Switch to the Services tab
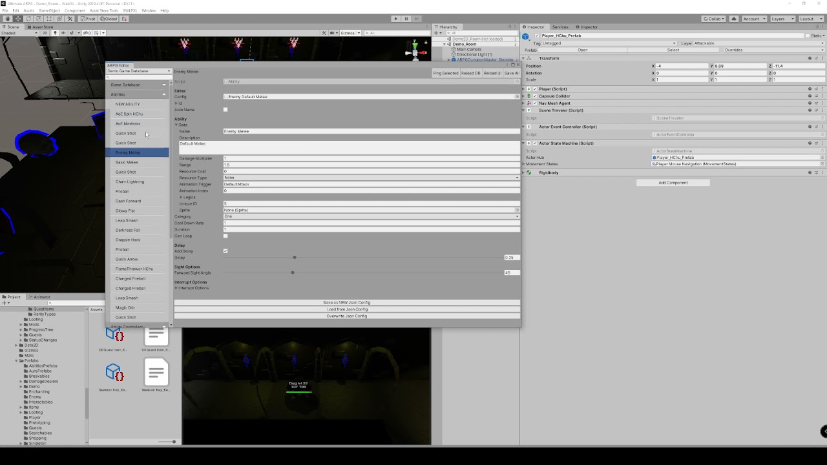The height and width of the screenshot is (465, 827). pyautogui.click(x=560, y=27)
